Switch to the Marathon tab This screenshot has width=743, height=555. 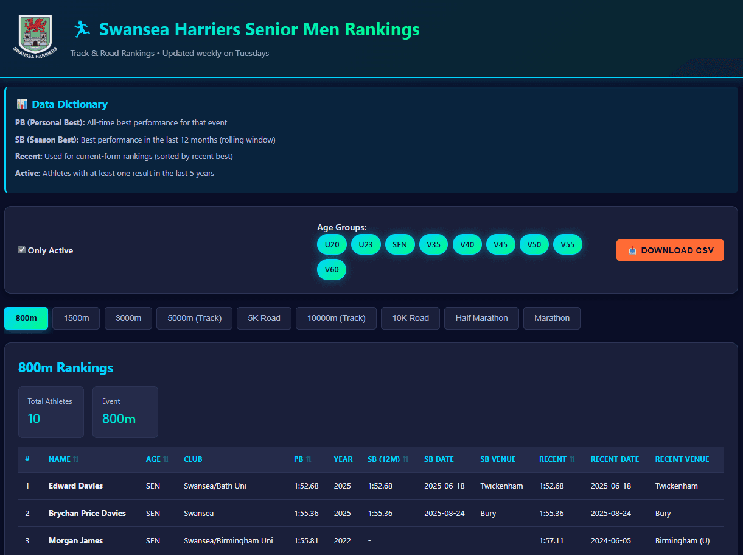pyautogui.click(x=552, y=318)
